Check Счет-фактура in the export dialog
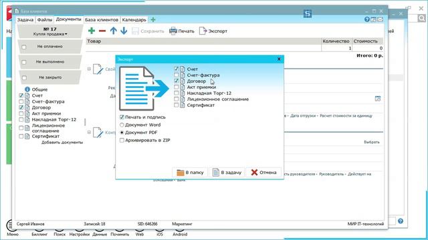Screen dimensions: 428x240 coord(177,75)
